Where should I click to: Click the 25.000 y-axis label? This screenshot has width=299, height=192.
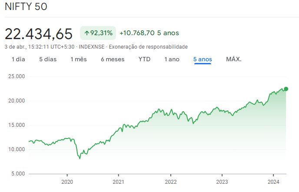(x=16, y=76)
